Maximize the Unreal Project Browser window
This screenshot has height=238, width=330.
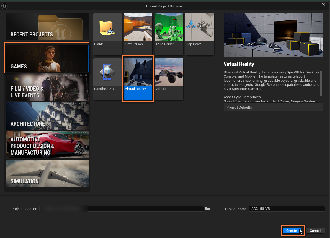point(312,5)
